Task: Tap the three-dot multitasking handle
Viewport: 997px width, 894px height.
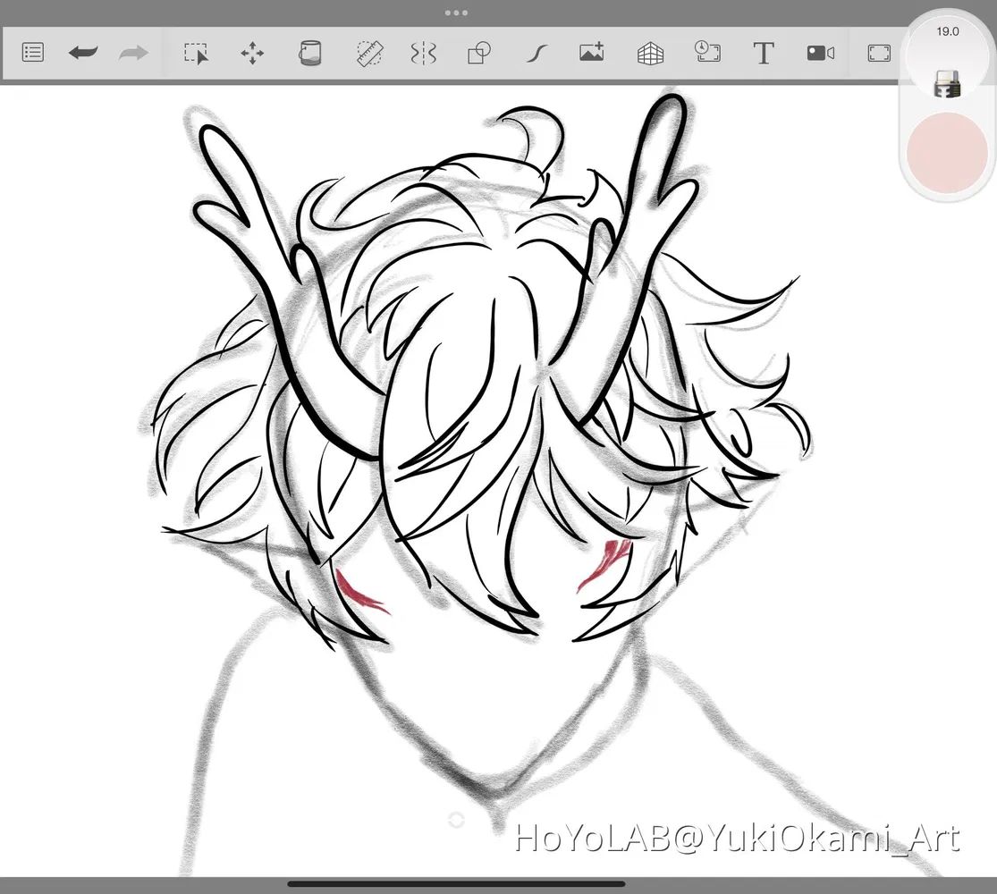Action: point(456,13)
